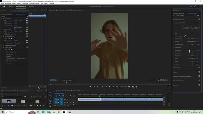Click the eyedropper for white balance
The width and height of the screenshot is (203, 114).
click(x=185, y=36)
